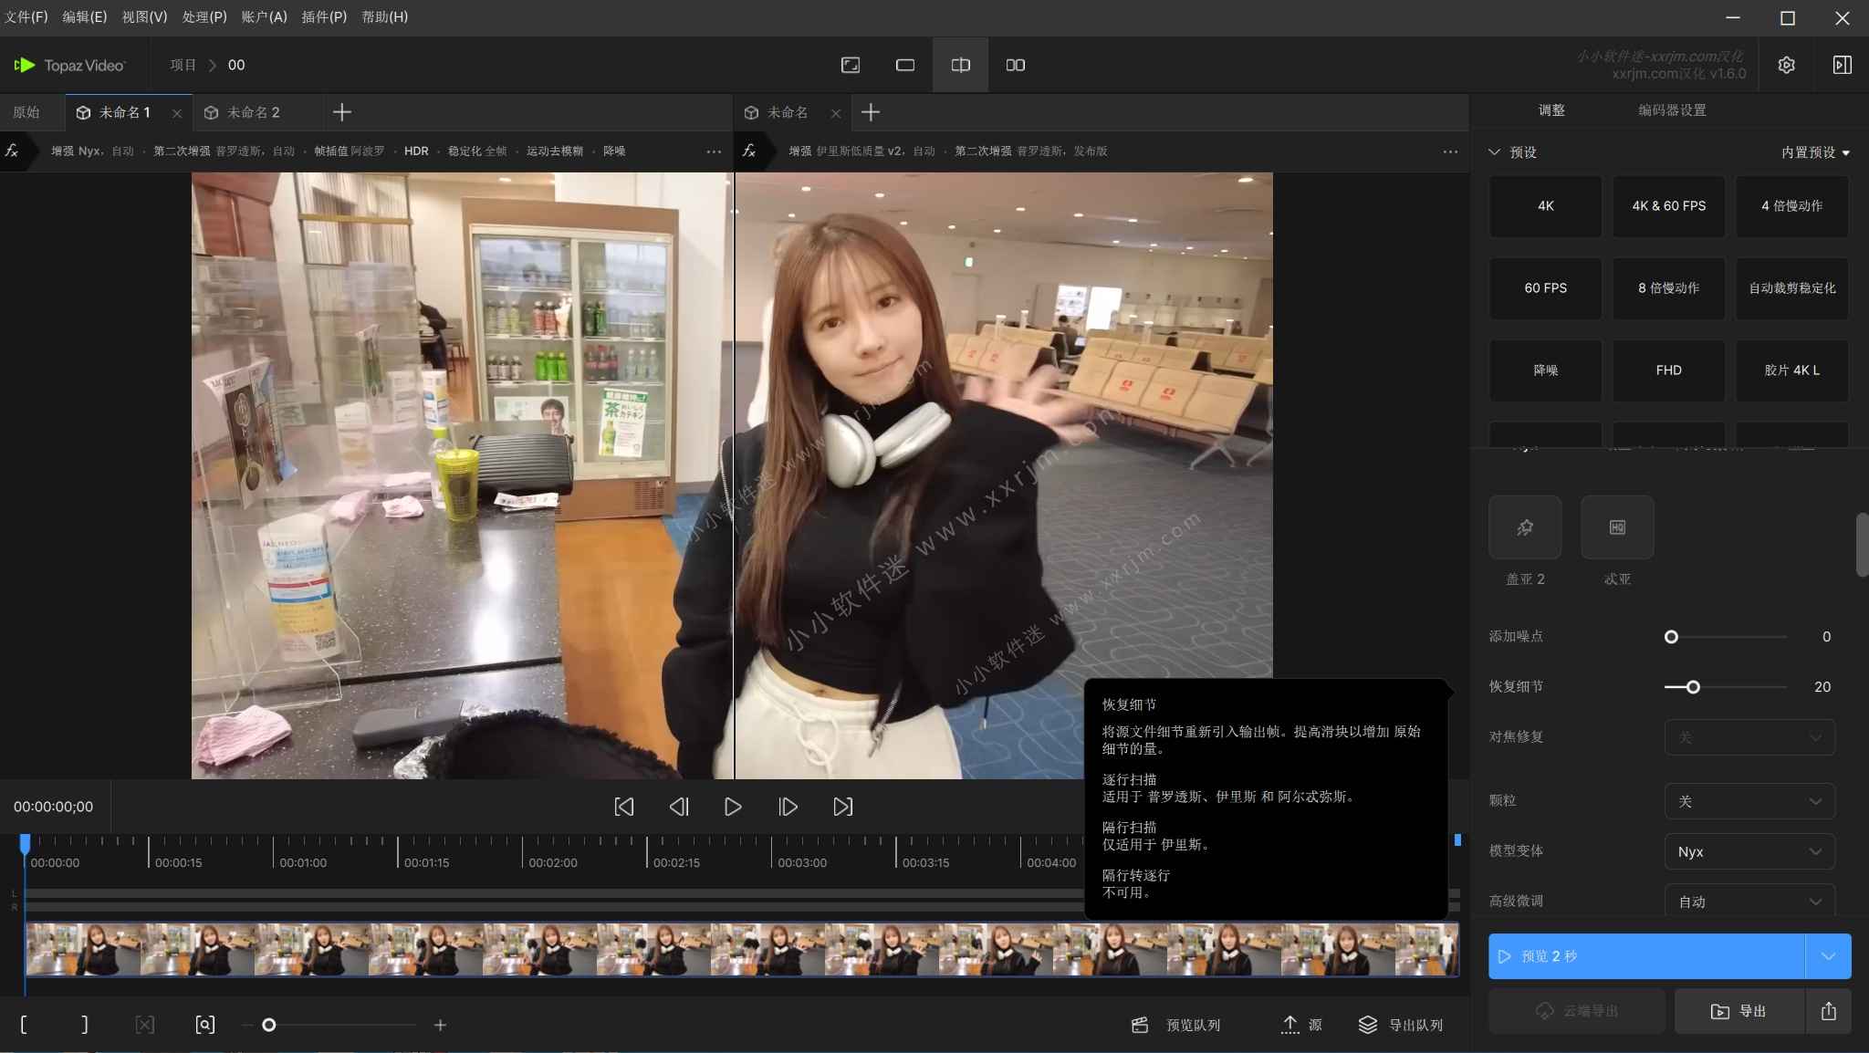Screen dimensions: 1869x1053
Task: Clear the trim selection icon
Action: tap(144, 1025)
